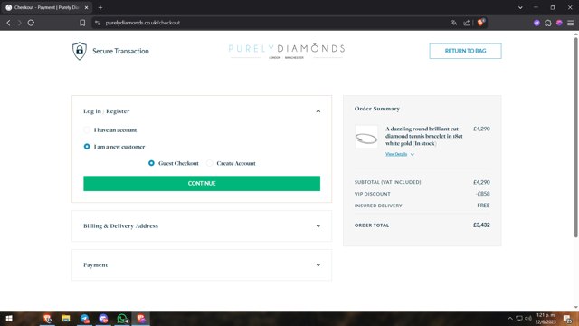
Task: Open the Purely Diamonds logo homepage
Action: pyautogui.click(x=287, y=51)
